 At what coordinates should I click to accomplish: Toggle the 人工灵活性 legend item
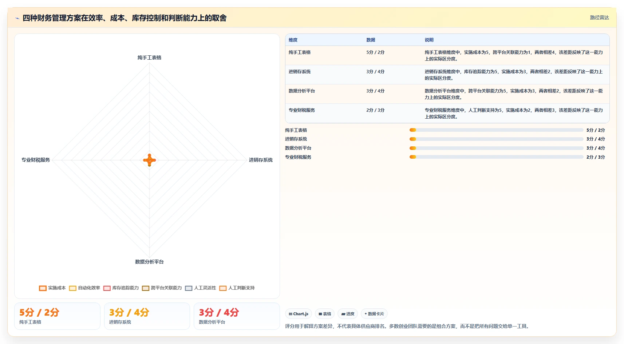(x=201, y=288)
